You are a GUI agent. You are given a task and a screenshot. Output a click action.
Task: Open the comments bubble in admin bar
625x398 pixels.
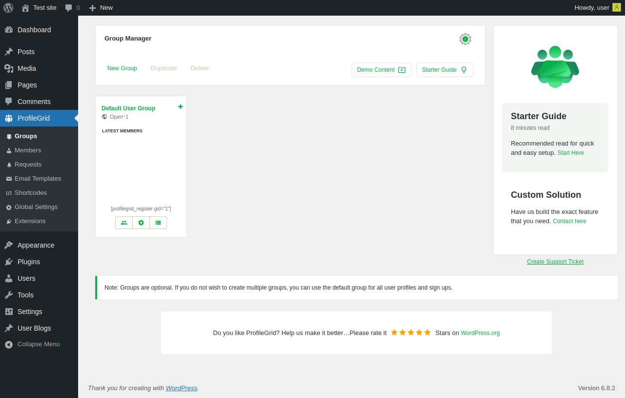pos(69,8)
